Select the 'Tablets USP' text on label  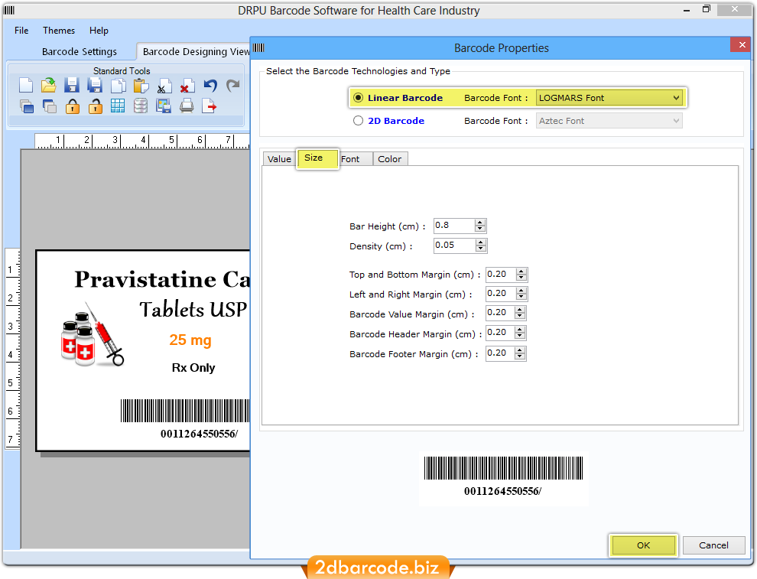coord(193,310)
